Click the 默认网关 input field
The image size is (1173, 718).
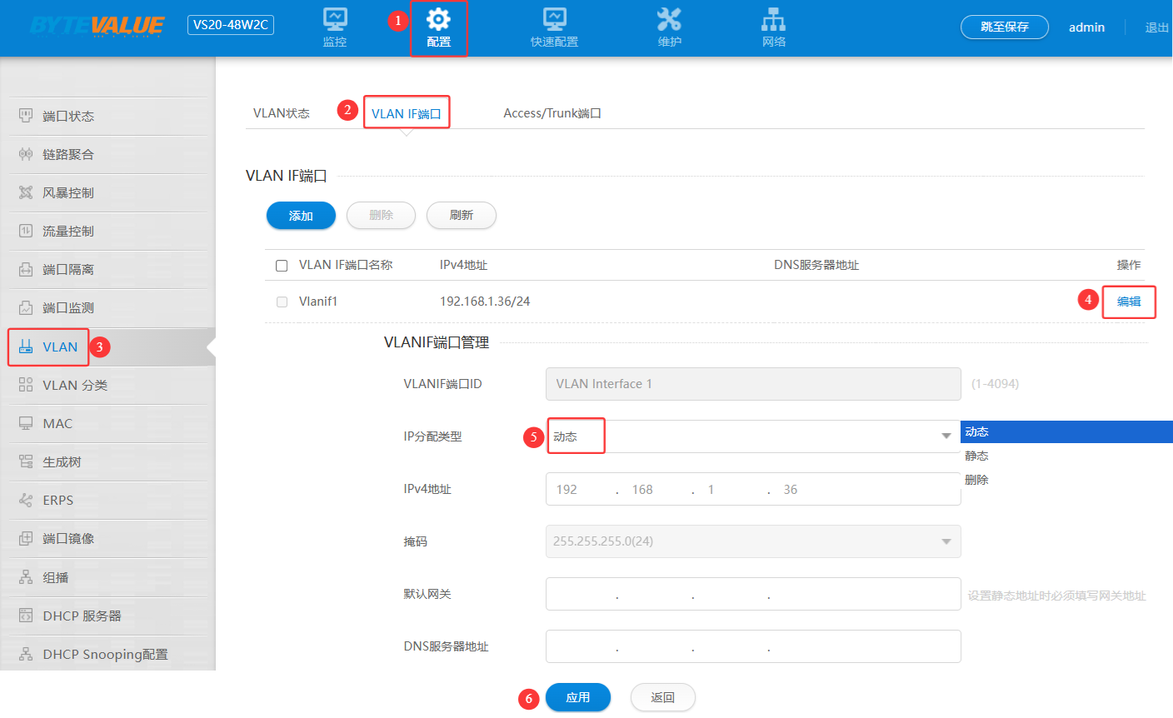click(752, 595)
